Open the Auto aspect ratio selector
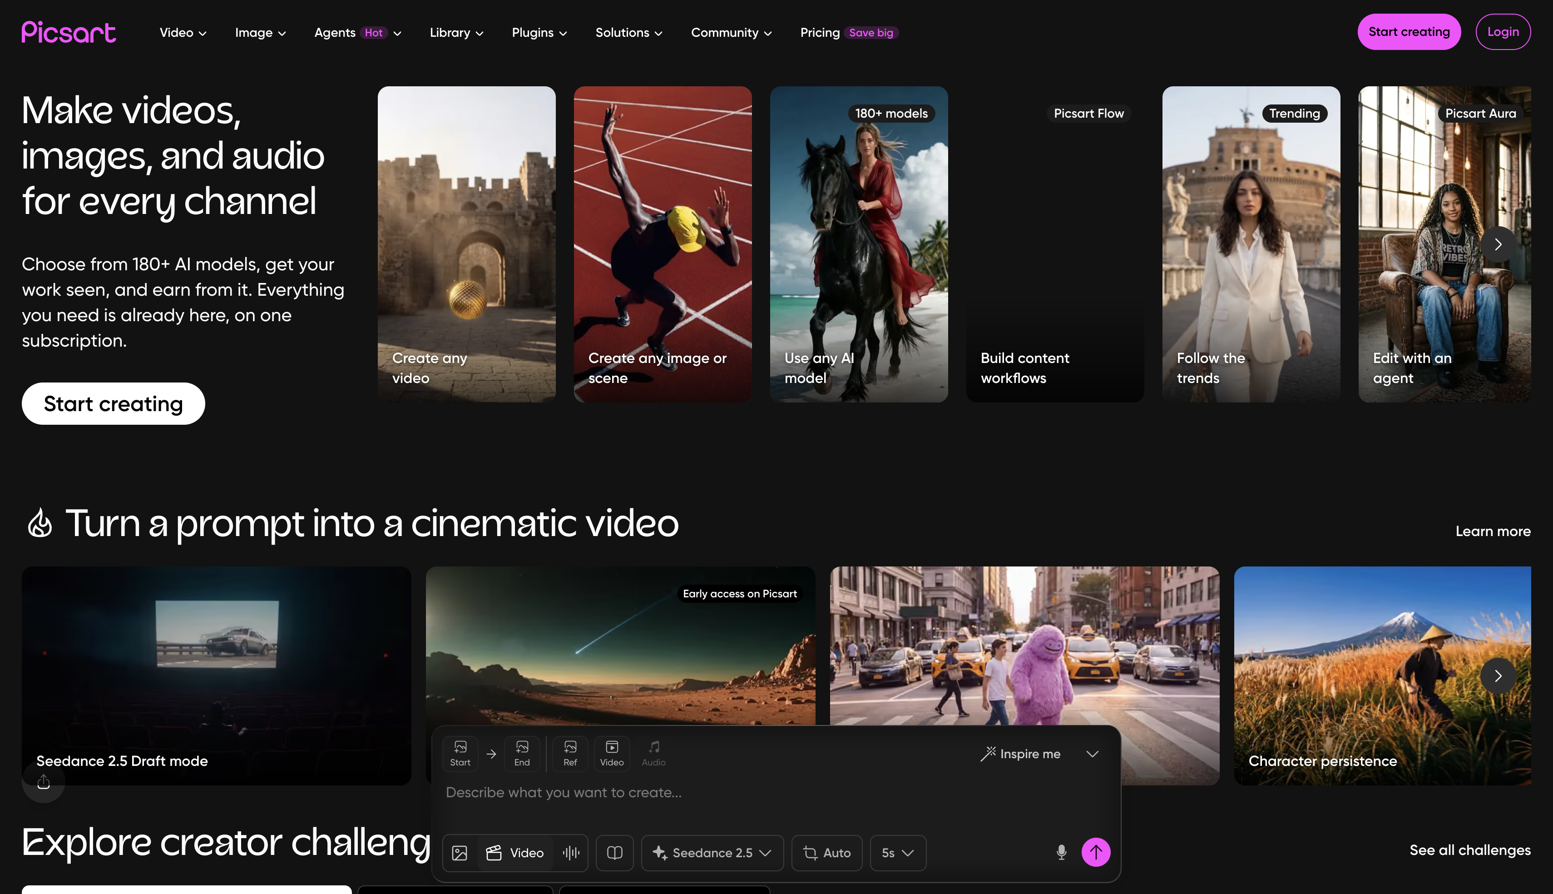Image resolution: width=1553 pixels, height=894 pixels. pyautogui.click(x=826, y=853)
